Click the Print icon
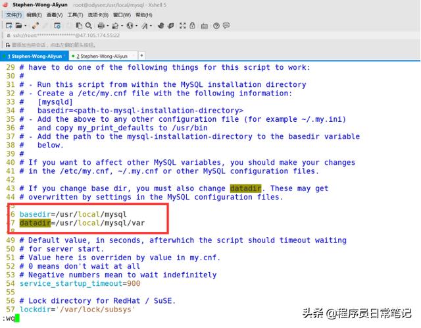 (x=101, y=26)
